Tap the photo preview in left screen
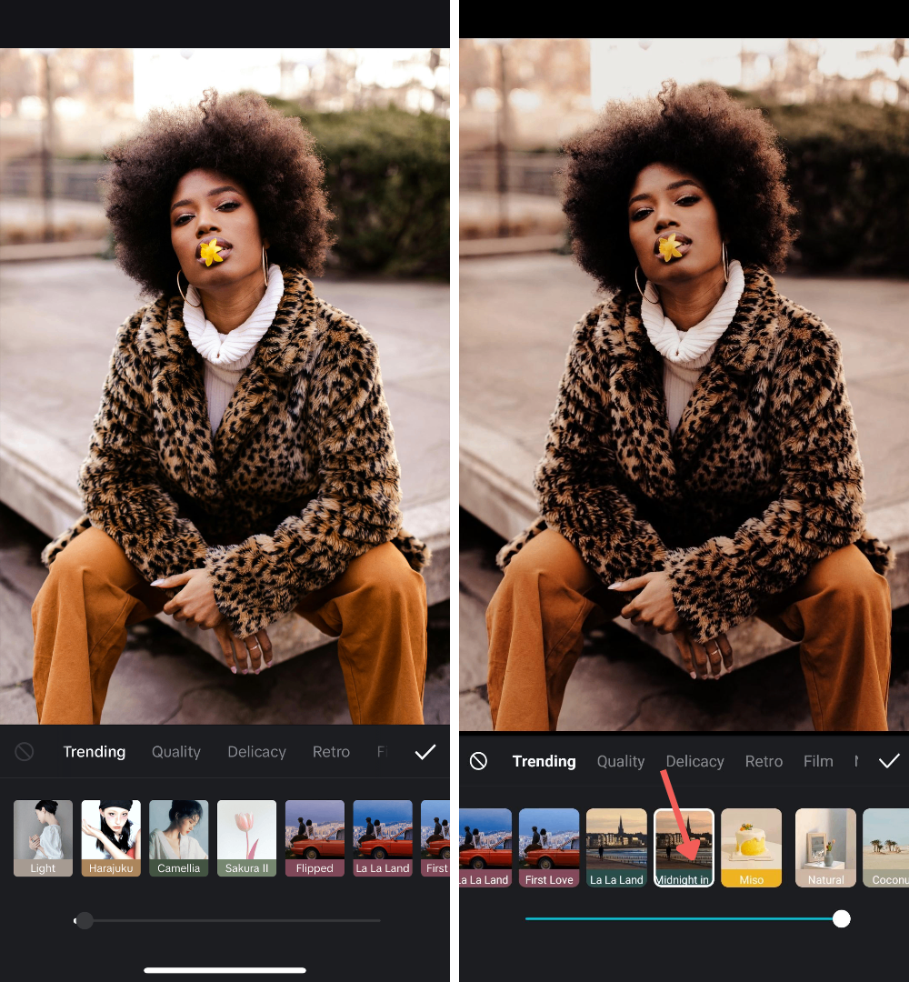Viewport: 909px width, 982px height. (x=225, y=386)
